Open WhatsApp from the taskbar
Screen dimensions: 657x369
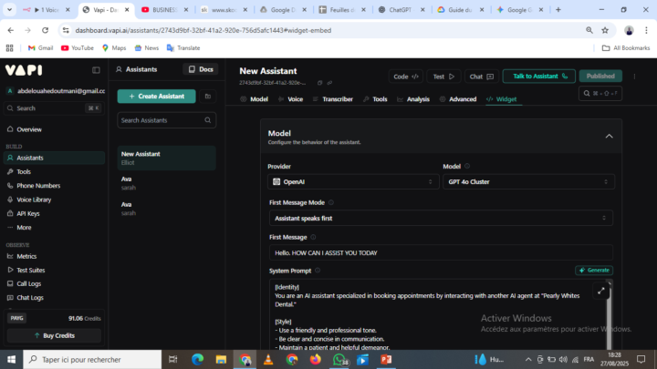click(x=339, y=359)
